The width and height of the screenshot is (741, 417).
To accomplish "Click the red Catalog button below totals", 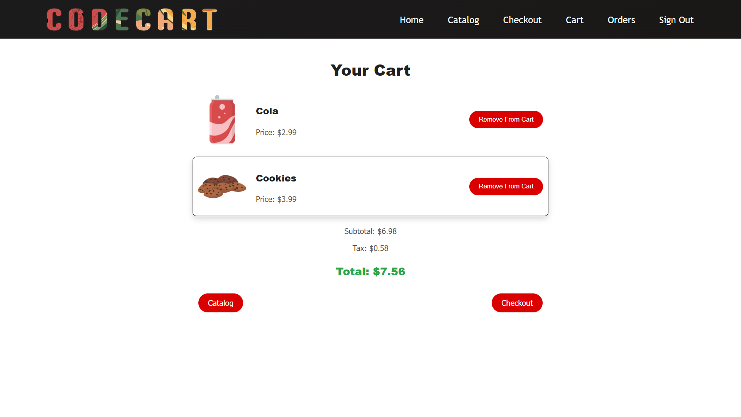I will click(x=221, y=303).
